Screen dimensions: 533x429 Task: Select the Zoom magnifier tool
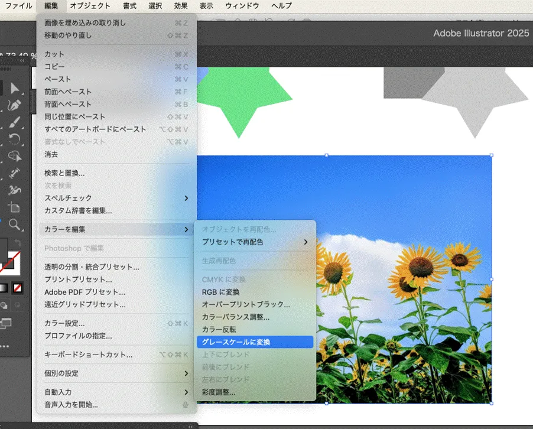[x=15, y=225]
